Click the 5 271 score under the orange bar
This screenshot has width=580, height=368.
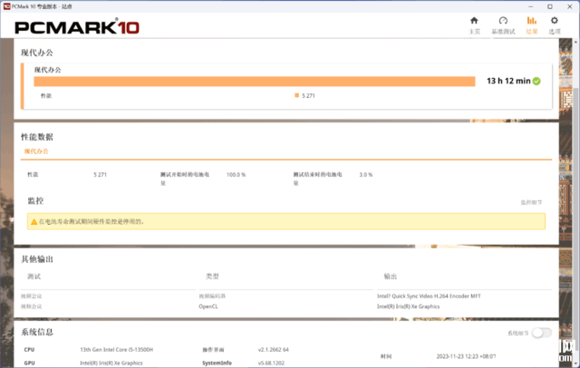point(308,96)
